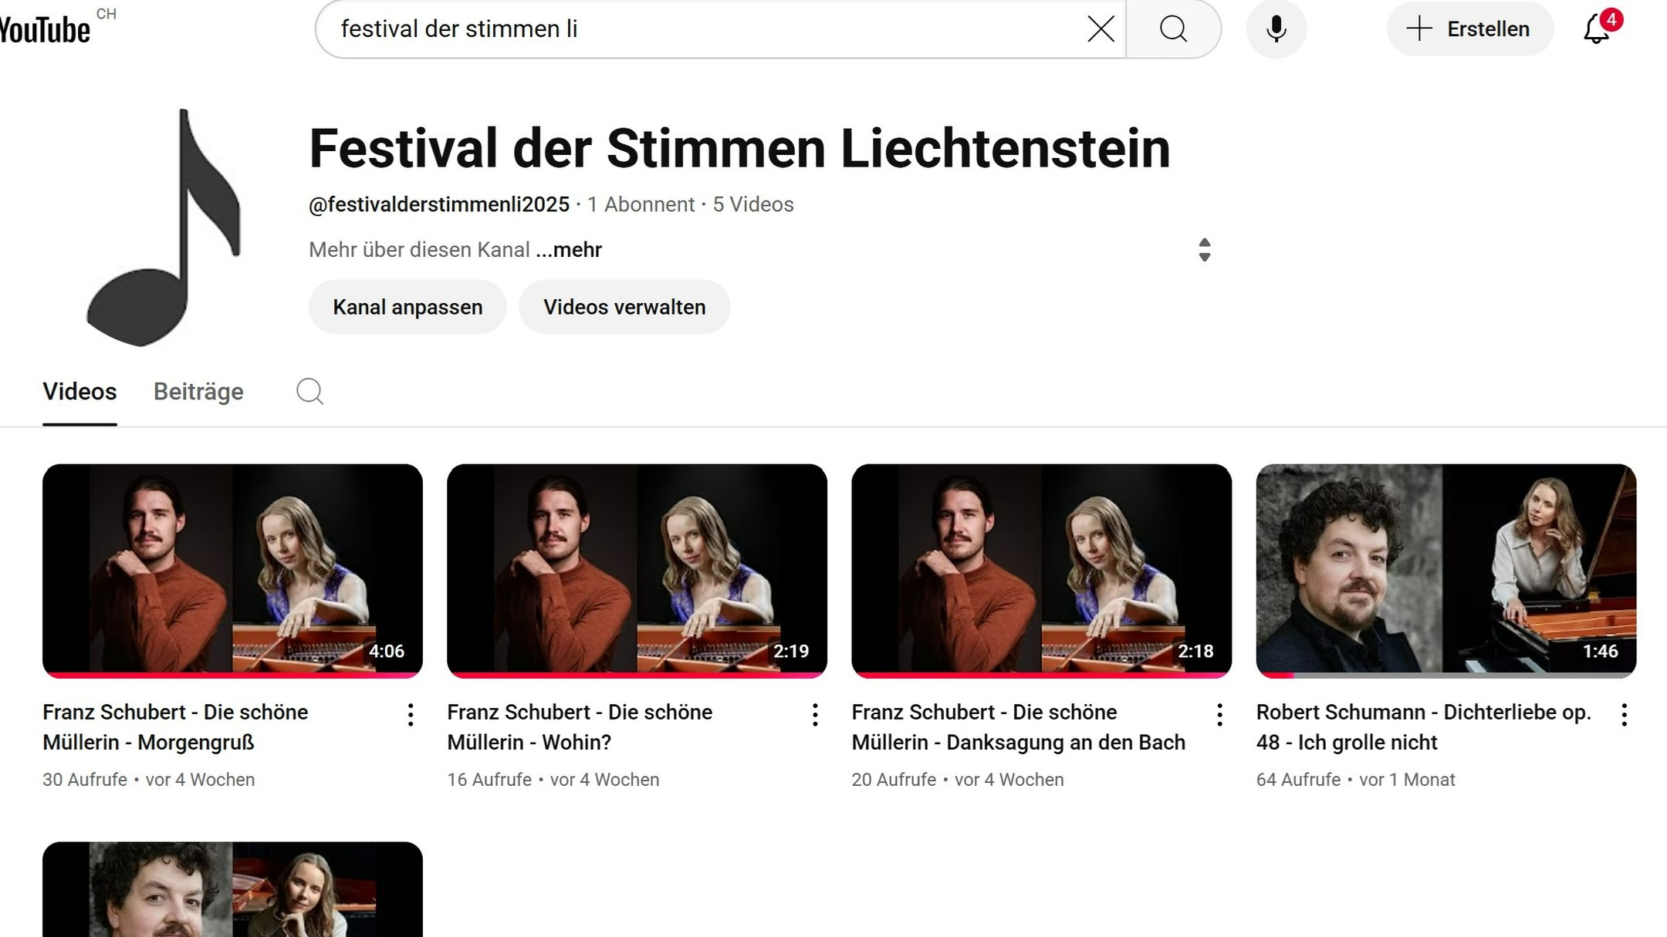
Task: Open the notifications bell
Action: pos(1596,29)
